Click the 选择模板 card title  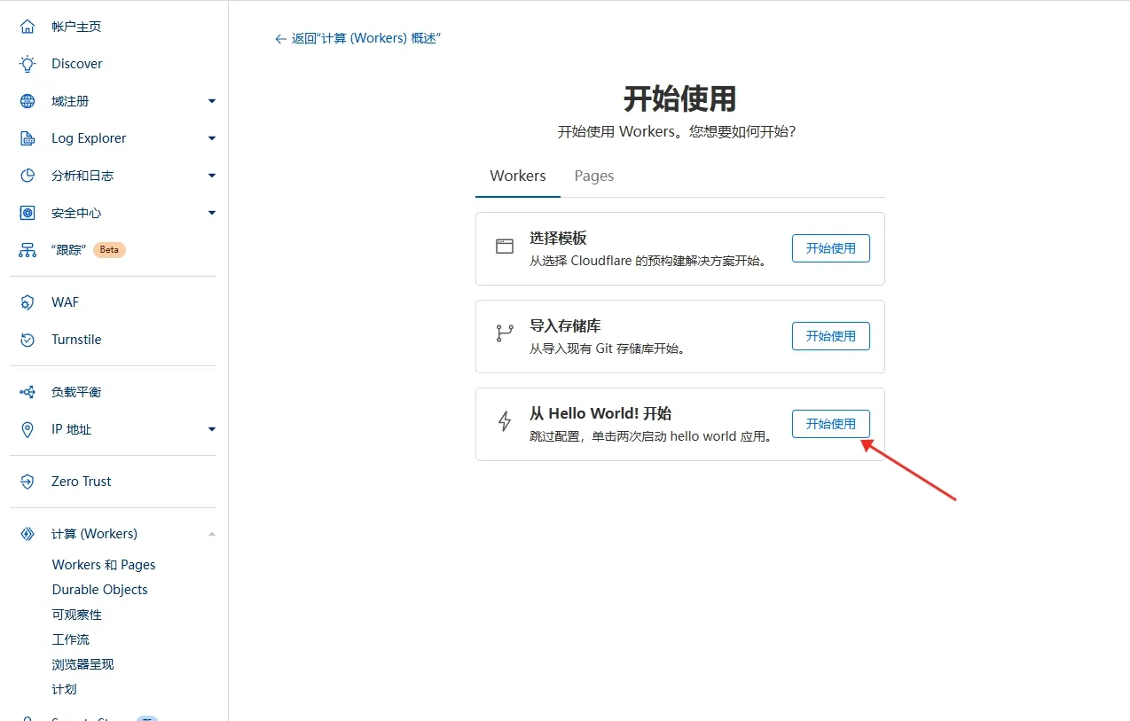tap(558, 238)
